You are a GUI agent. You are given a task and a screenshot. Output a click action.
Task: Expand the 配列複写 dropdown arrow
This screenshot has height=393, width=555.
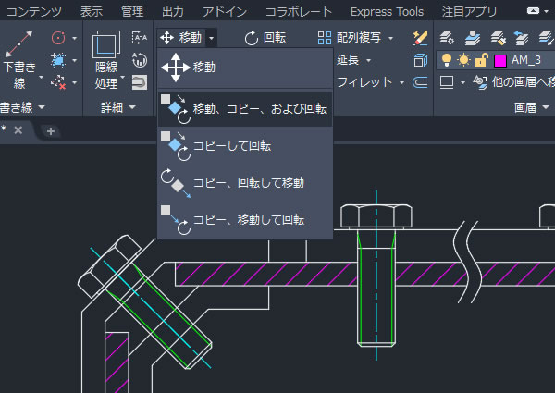click(390, 38)
